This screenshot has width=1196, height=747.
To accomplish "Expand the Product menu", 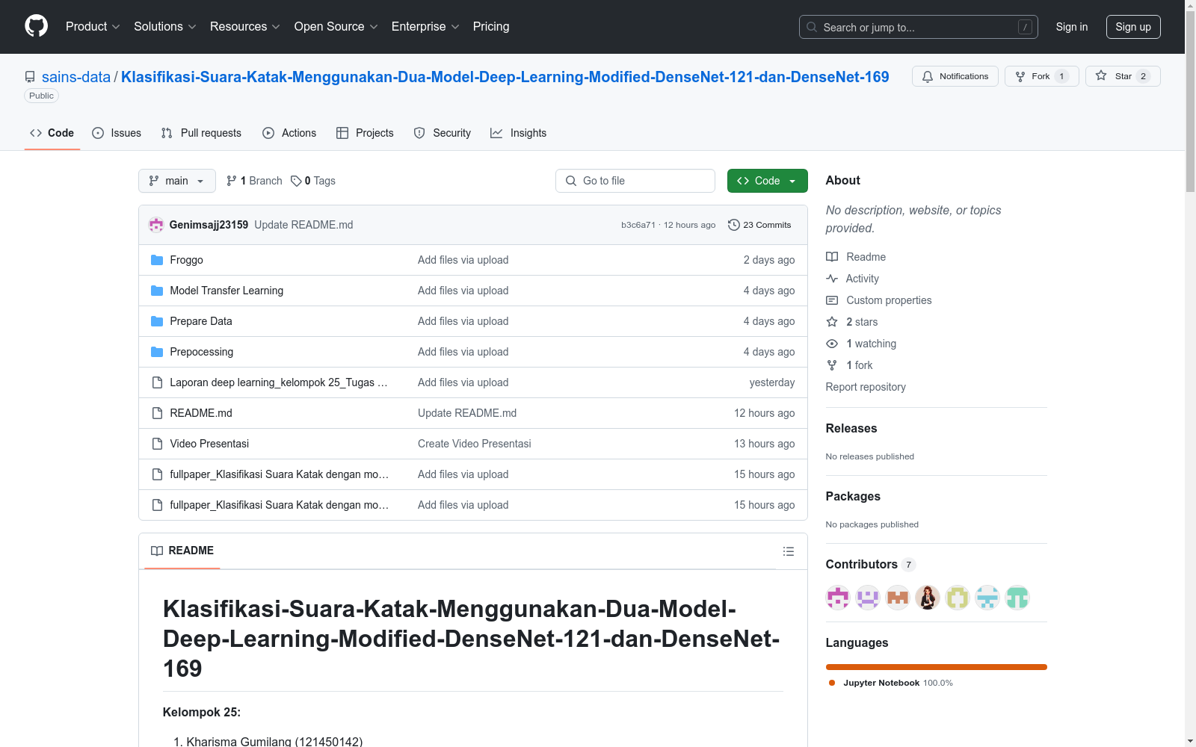I will (x=93, y=26).
